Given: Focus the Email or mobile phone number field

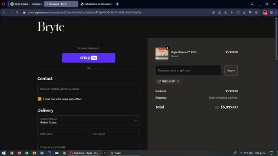Looking at the screenshot, I should [x=89, y=89].
